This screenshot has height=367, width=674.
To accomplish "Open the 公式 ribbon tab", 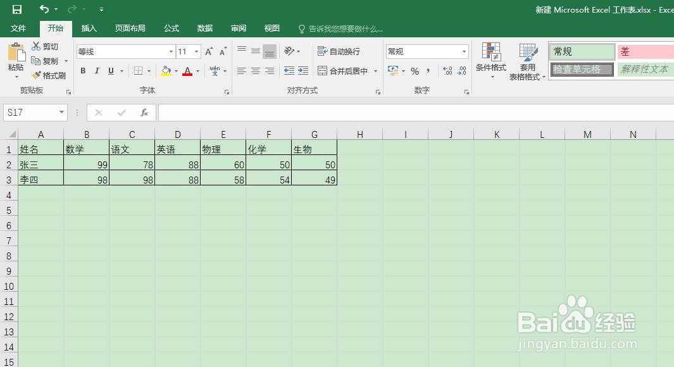I will 171,28.
